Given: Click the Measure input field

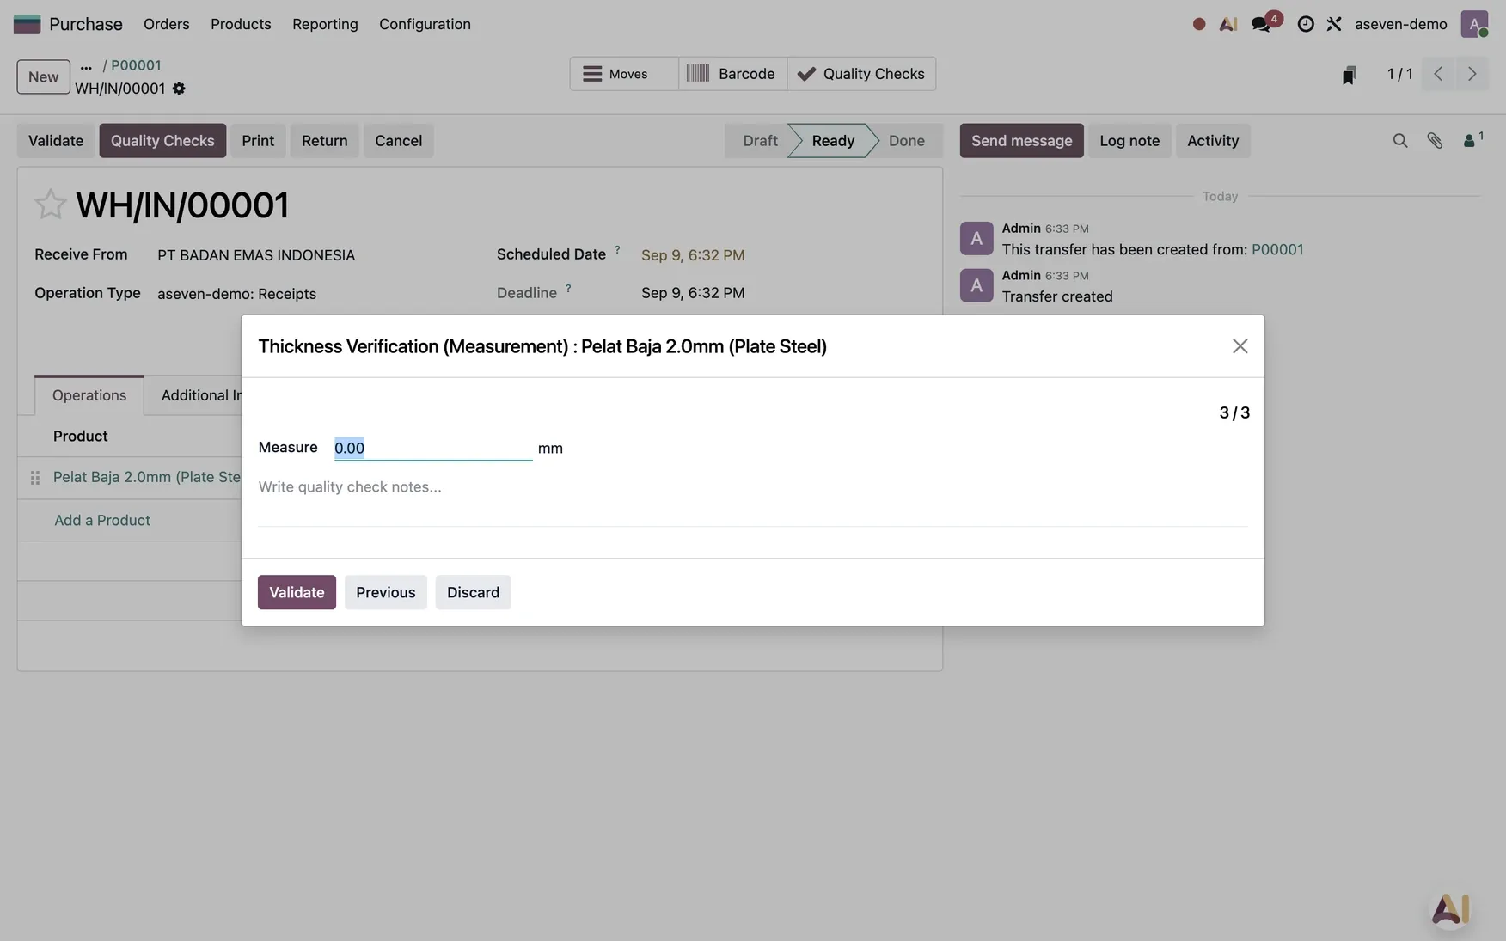Looking at the screenshot, I should tap(433, 448).
